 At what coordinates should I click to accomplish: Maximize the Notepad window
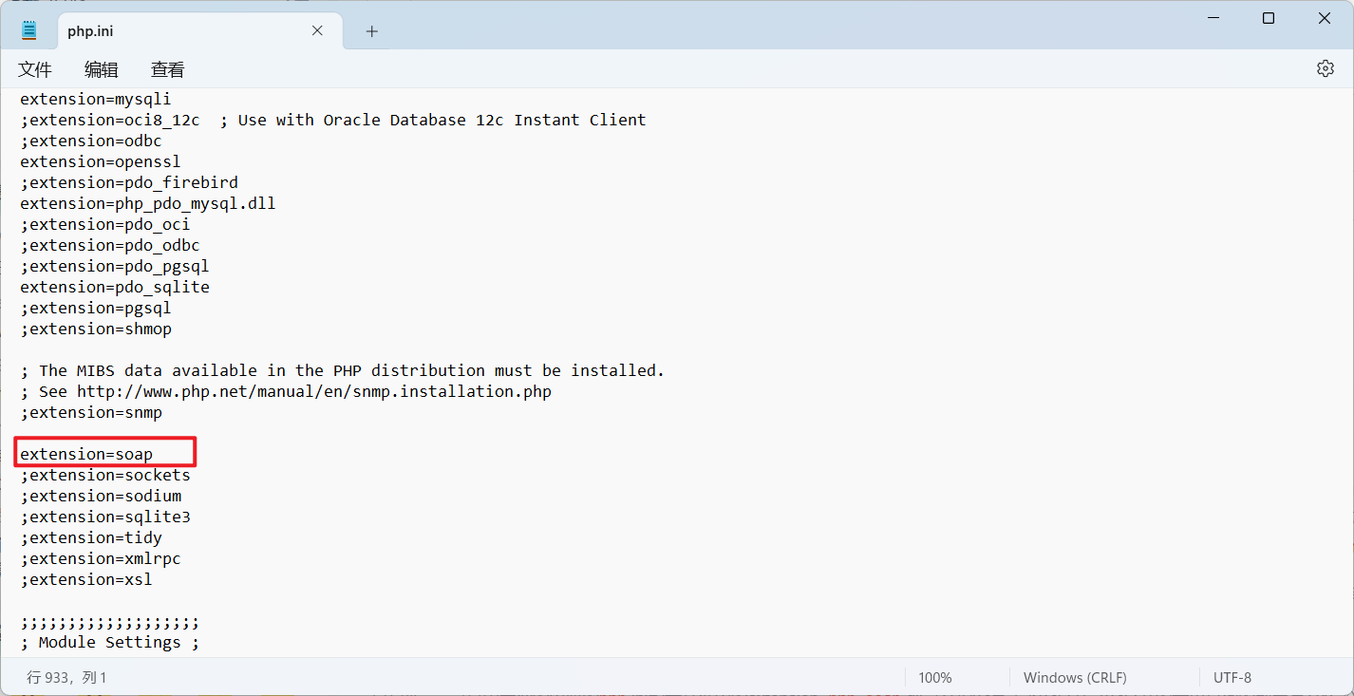(1269, 18)
